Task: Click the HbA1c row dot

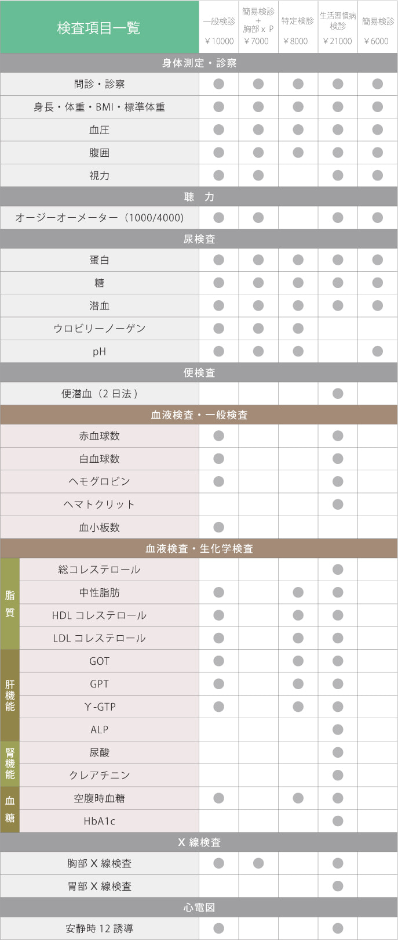Action: point(338,821)
